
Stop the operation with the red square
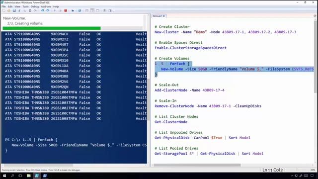[66, 10]
